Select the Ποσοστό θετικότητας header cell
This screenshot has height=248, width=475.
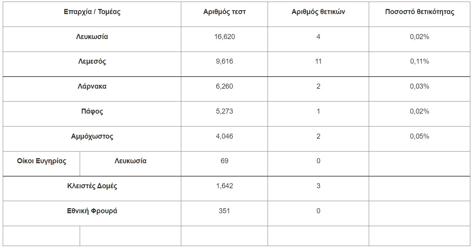click(419, 12)
